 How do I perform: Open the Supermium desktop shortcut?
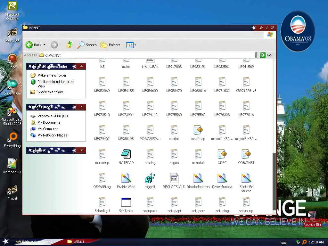point(12,88)
